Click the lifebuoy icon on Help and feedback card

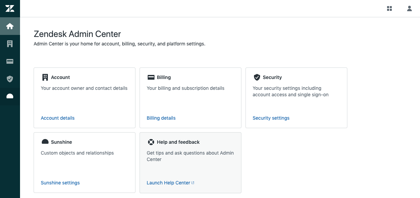click(x=151, y=142)
